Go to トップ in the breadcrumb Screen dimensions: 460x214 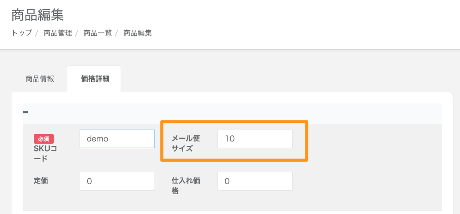tap(22, 33)
